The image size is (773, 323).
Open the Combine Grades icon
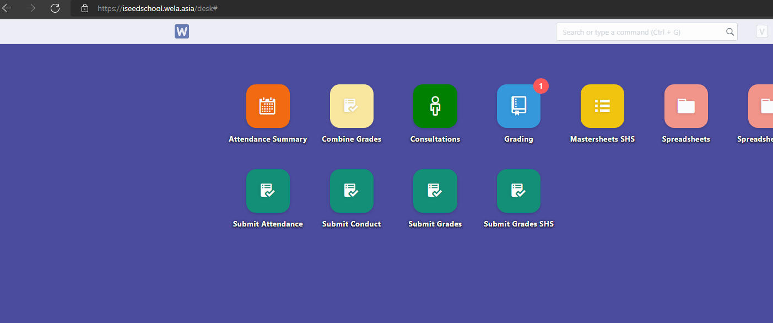[x=352, y=106]
